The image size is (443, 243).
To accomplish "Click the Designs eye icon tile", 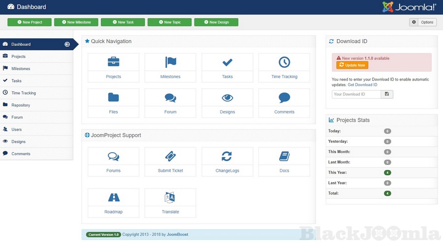I will tap(227, 103).
